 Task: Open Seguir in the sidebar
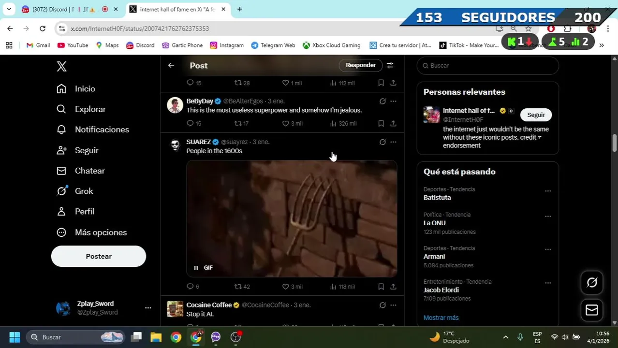77,150
